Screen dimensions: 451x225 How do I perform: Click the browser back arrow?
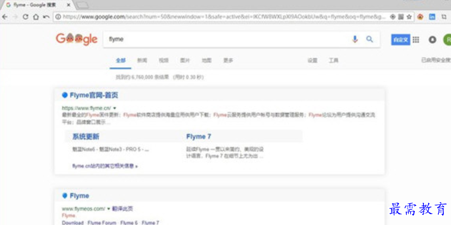click(x=5, y=17)
